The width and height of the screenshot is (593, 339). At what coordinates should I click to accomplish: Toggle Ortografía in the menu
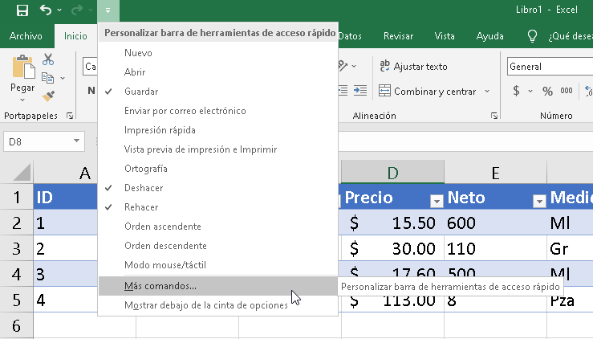(x=217, y=169)
